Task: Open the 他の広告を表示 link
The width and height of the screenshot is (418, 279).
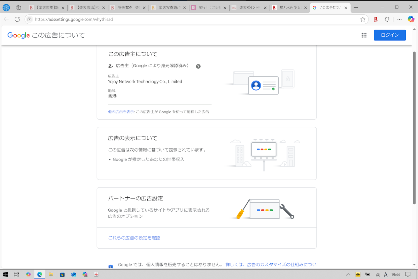Action: click(121, 112)
